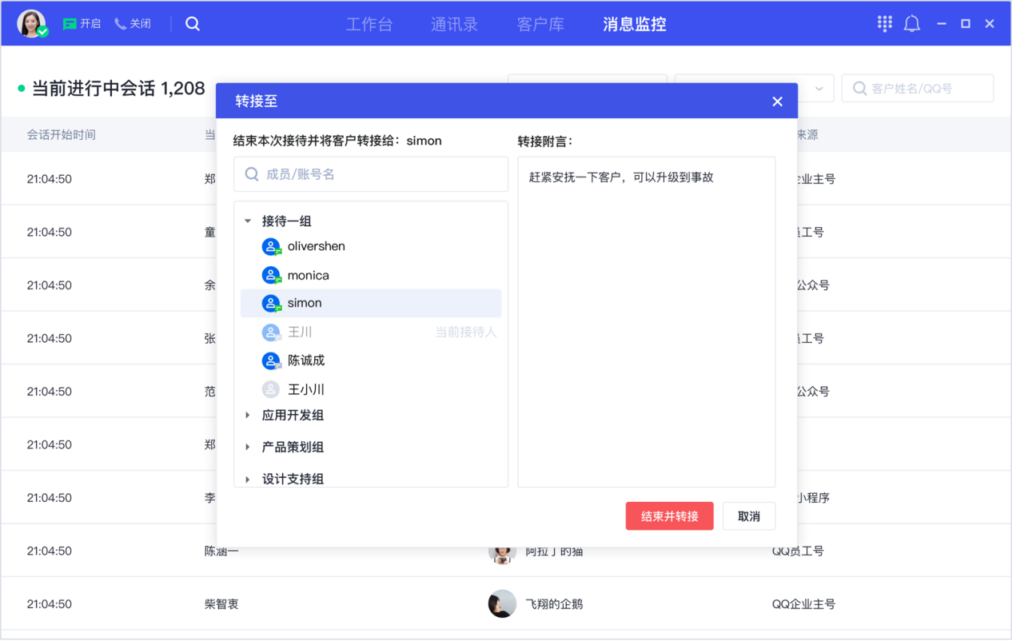Click olivershen's avatar icon
This screenshot has width=1012, height=641.
272,247
